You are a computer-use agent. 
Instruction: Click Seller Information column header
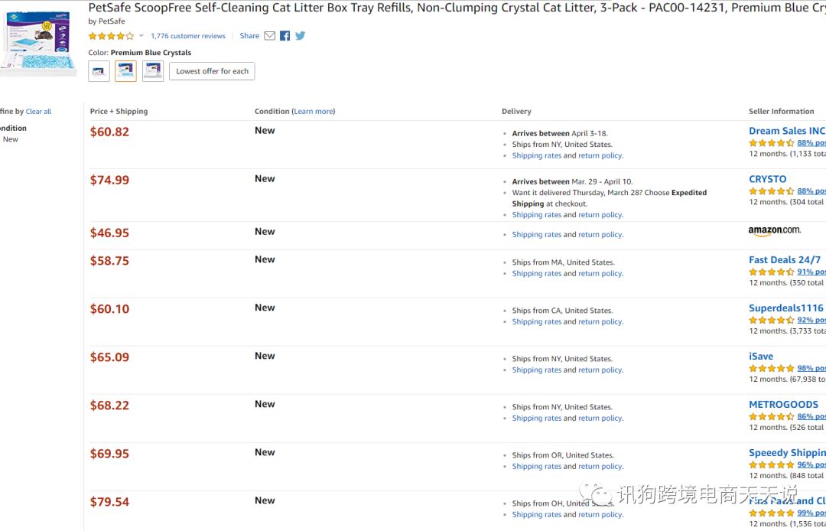pos(781,112)
